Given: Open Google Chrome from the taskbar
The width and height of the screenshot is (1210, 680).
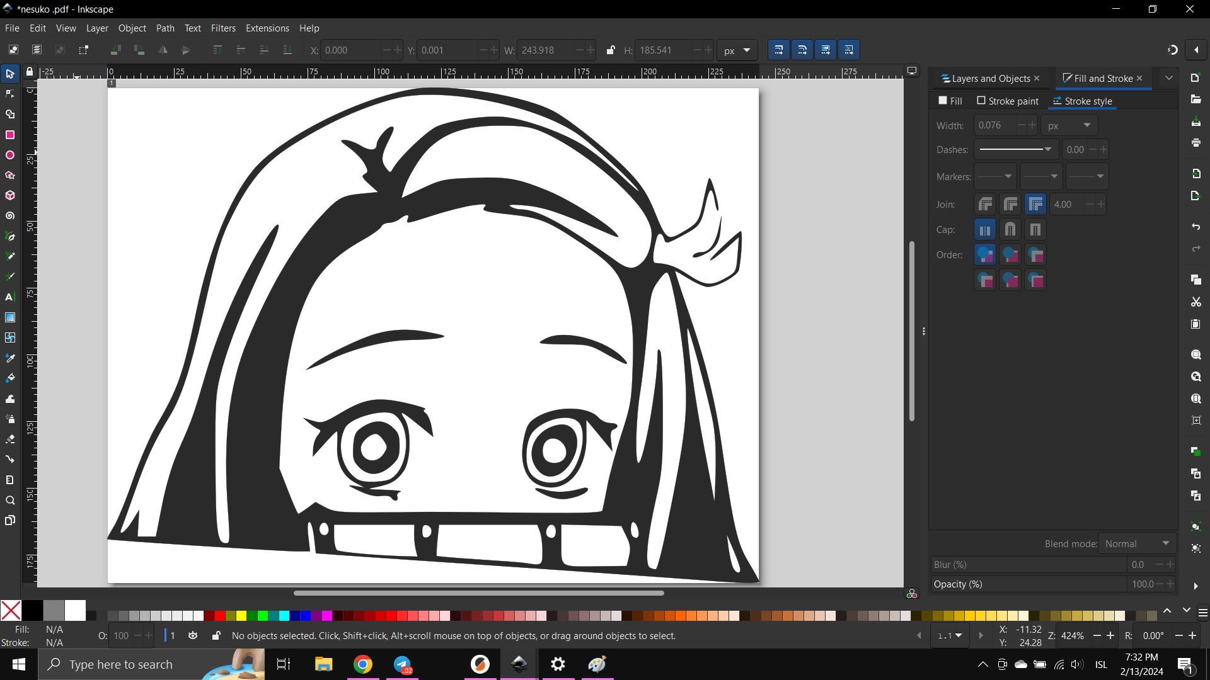Looking at the screenshot, I should (x=363, y=664).
